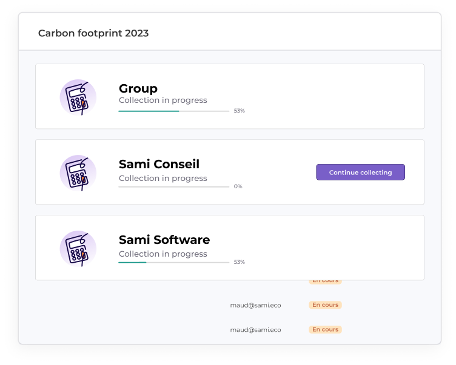This screenshot has height=365, width=456.
Task: Open the Sami Software heading
Action: (164, 240)
